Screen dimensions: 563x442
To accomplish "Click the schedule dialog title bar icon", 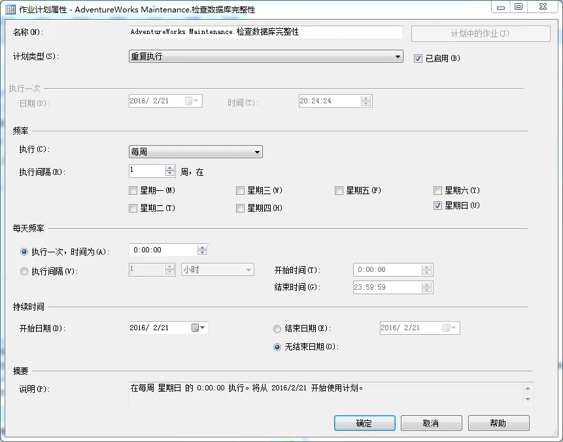I will pos(10,9).
